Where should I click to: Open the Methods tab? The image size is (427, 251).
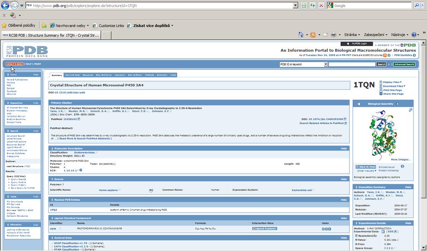(149, 75)
